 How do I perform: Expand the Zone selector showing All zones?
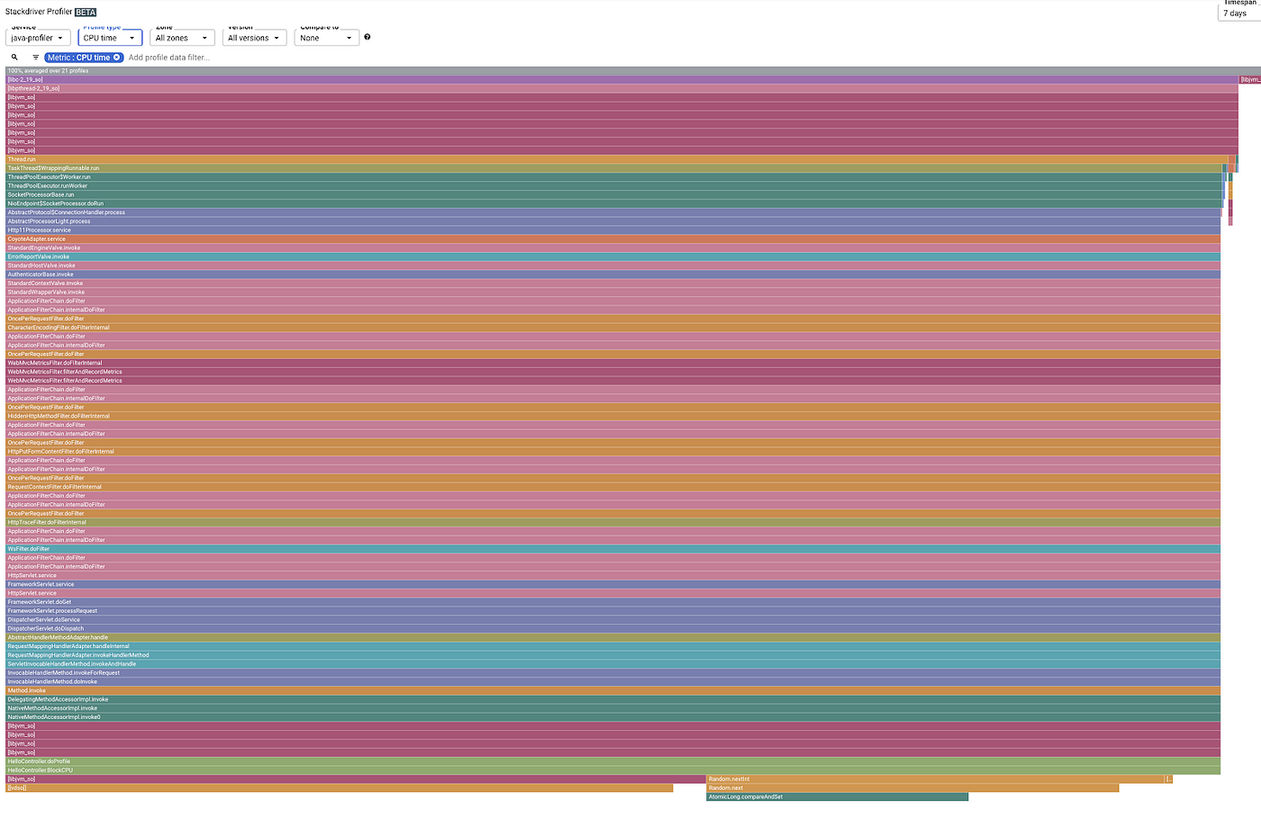point(182,37)
